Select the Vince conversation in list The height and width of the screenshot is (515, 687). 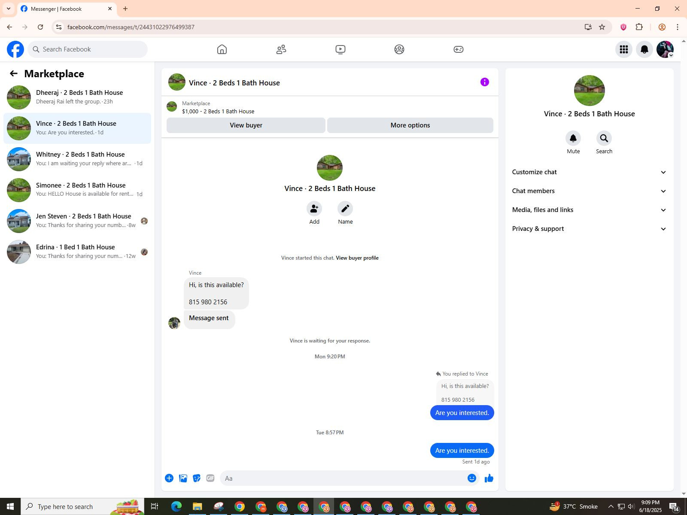coord(77,128)
